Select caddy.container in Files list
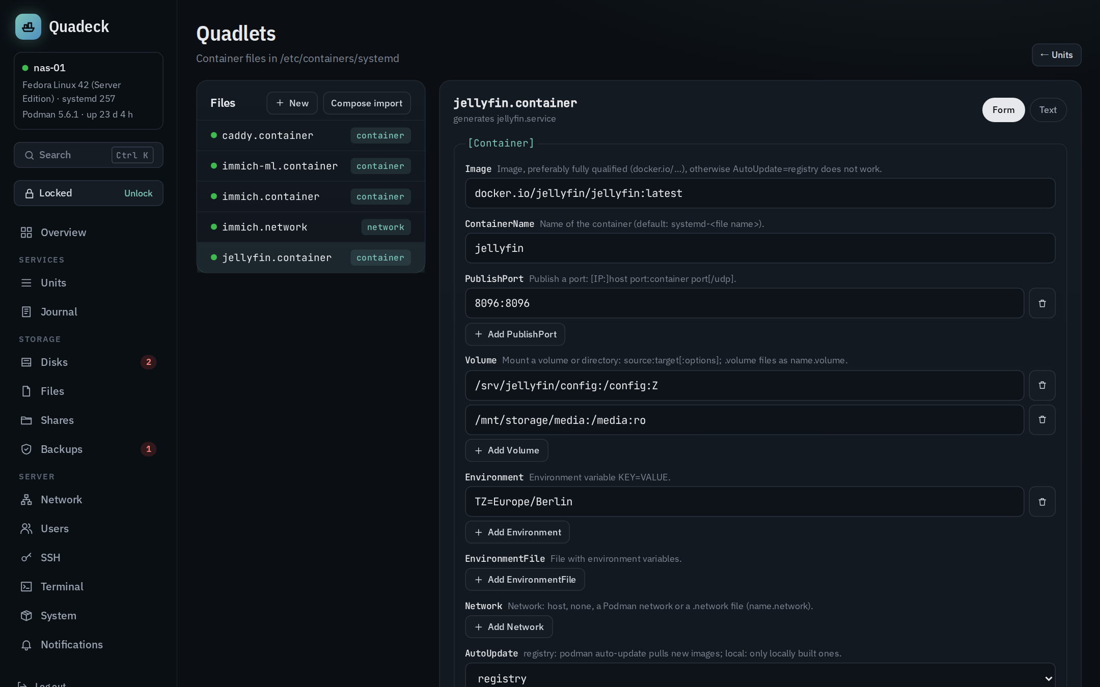 tap(311, 136)
